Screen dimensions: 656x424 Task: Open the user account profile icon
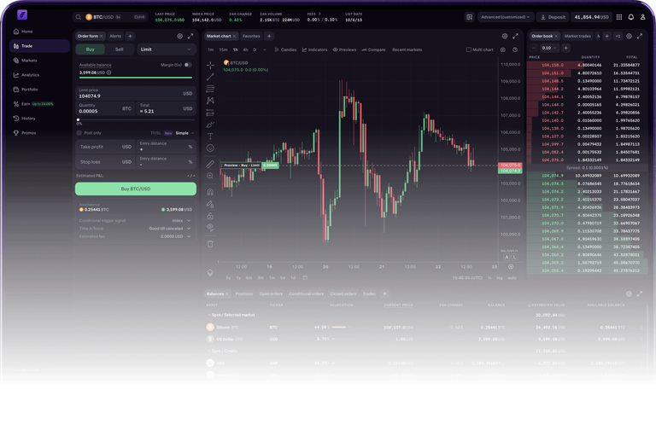pyautogui.click(x=642, y=17)
